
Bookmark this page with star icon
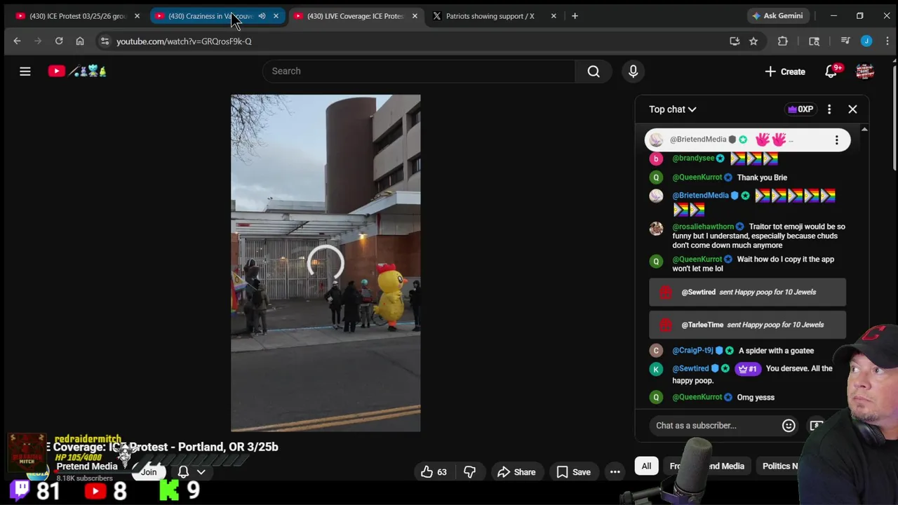tap(753, 41)
